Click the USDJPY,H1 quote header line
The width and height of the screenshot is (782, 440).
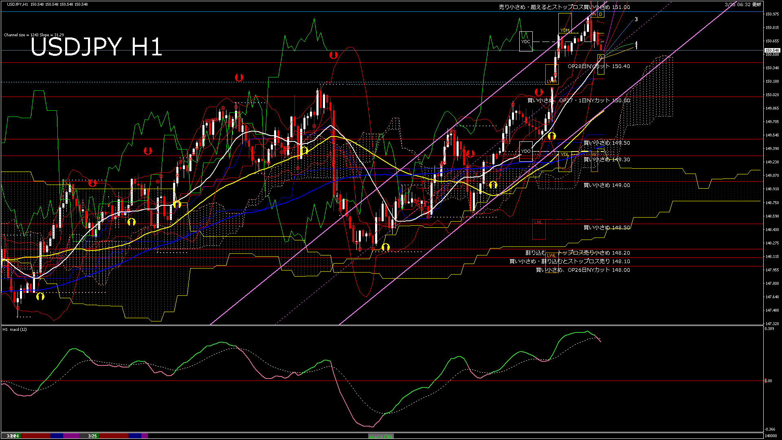[x=47, y=4]
